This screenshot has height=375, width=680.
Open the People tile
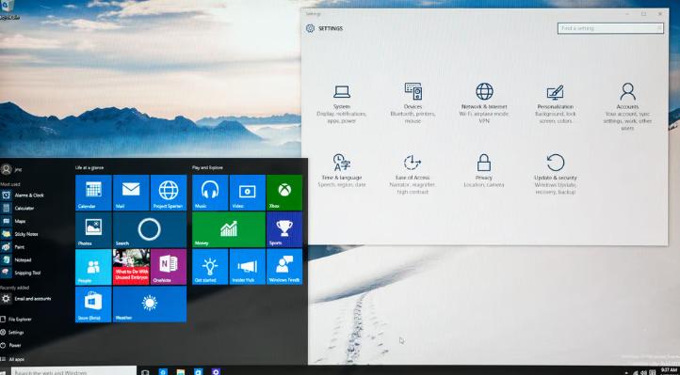coord(93,267)
